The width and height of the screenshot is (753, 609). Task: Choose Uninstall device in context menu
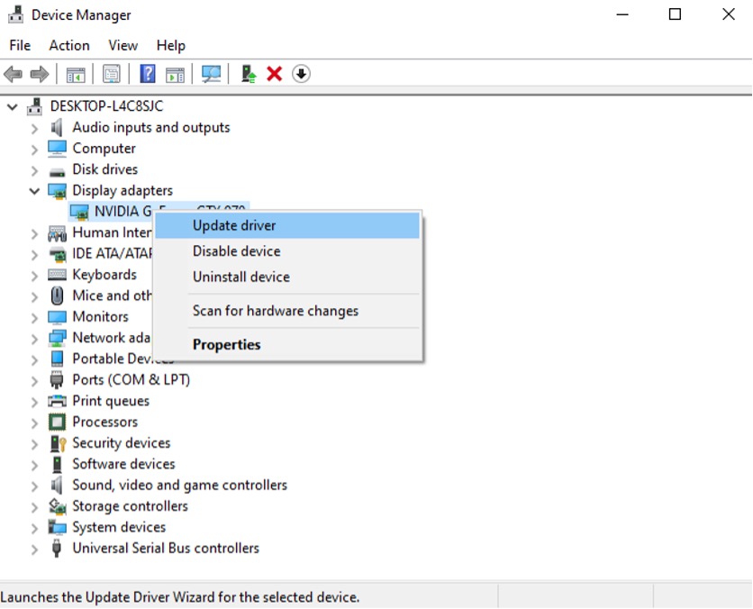[x=240, y=277]
